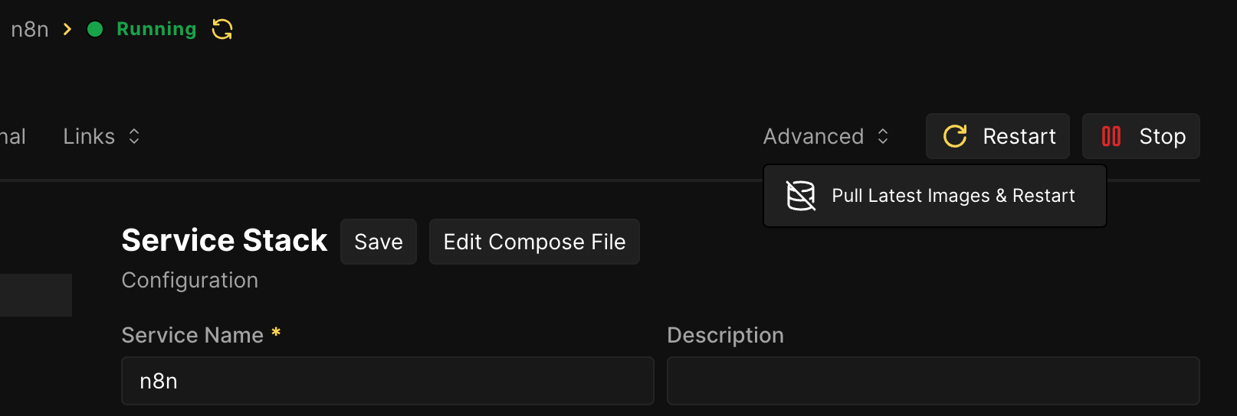Click the green running status dot
This screenshot has width=1237, height=416.
(95, 29)
